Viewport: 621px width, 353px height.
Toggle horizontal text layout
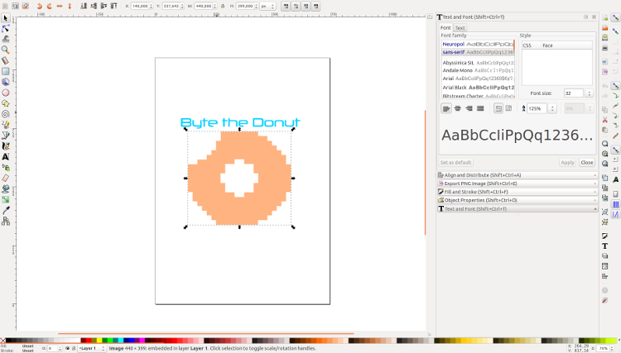(498, 108)
